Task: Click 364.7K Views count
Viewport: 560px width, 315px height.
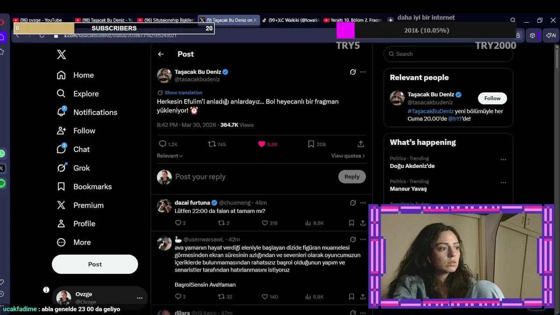Action: pos(237,125)
